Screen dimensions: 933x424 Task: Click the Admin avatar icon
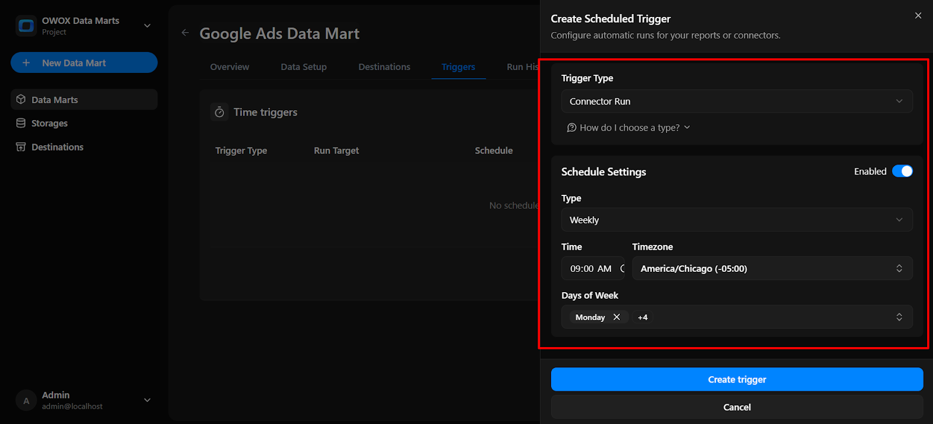[x=26, y=401]
